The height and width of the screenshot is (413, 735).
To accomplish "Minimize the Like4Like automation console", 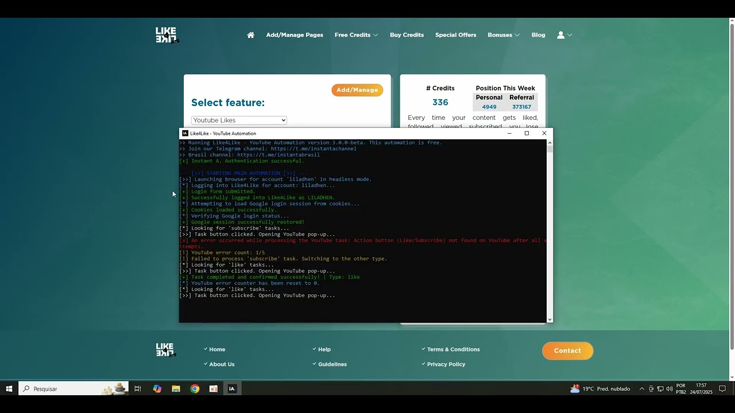I will click(x=509, y=133).
